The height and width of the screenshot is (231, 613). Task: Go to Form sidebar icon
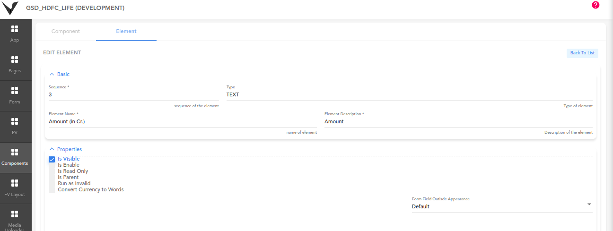pyautogui.click(x=15, y=96)
